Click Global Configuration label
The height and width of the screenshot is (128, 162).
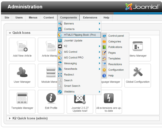pyautogui.click(x=138, y=82)
